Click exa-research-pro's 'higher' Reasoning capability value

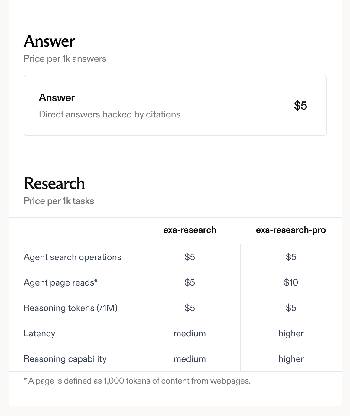pos(291,359)
